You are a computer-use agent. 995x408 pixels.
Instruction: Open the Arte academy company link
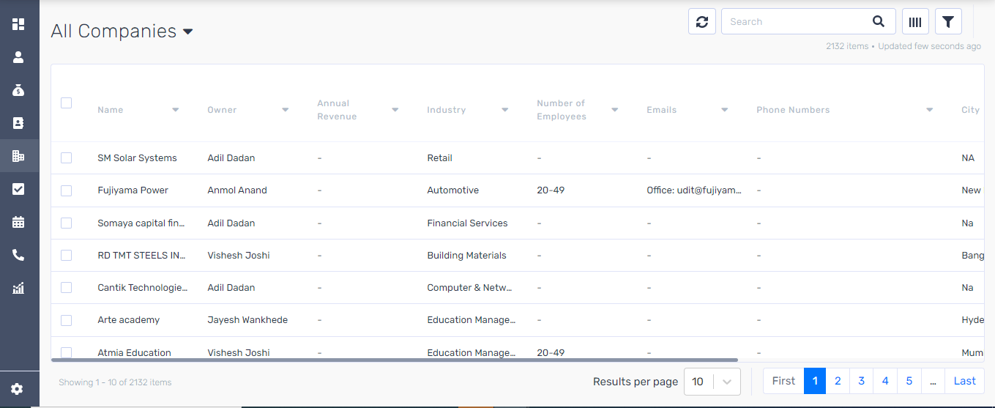(128, 320)
